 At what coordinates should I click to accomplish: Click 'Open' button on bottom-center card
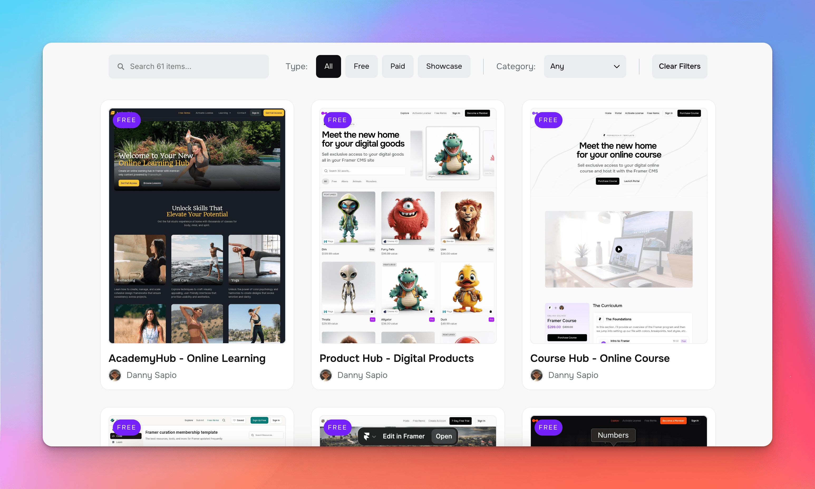click(443, 436)
